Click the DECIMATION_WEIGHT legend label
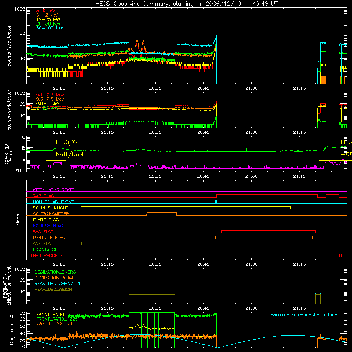Screen dimensions: 352x352 (56, 278)
